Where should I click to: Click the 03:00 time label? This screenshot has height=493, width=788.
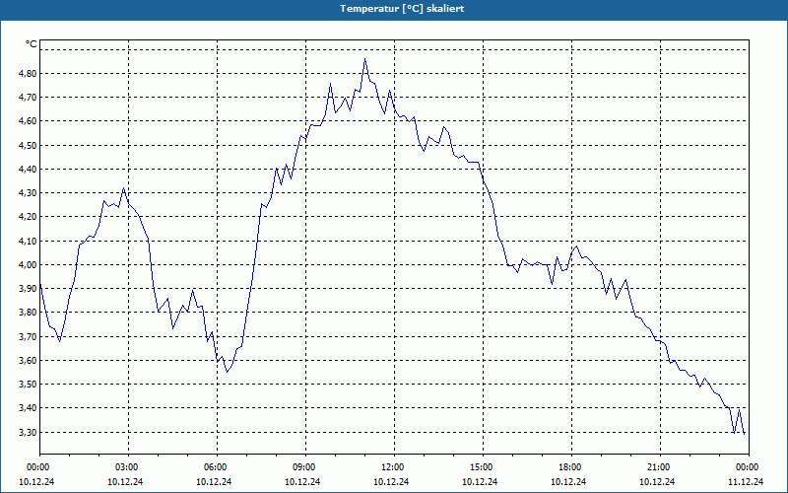(128, 467)
